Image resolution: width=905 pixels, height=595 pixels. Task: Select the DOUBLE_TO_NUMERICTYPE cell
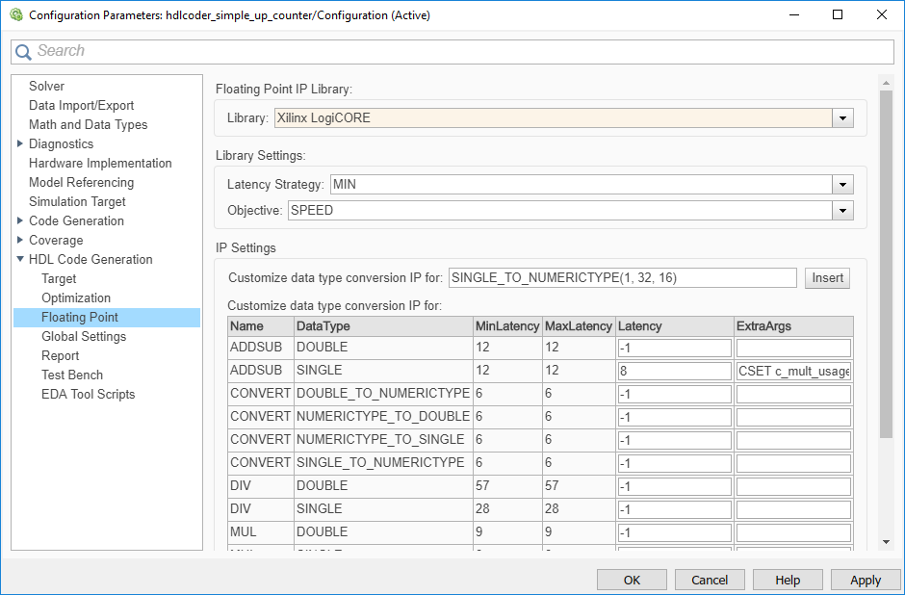point(383,394)
